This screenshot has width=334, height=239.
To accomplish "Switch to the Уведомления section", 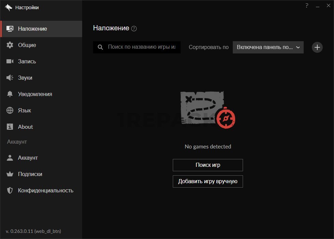I will (35, 94).
